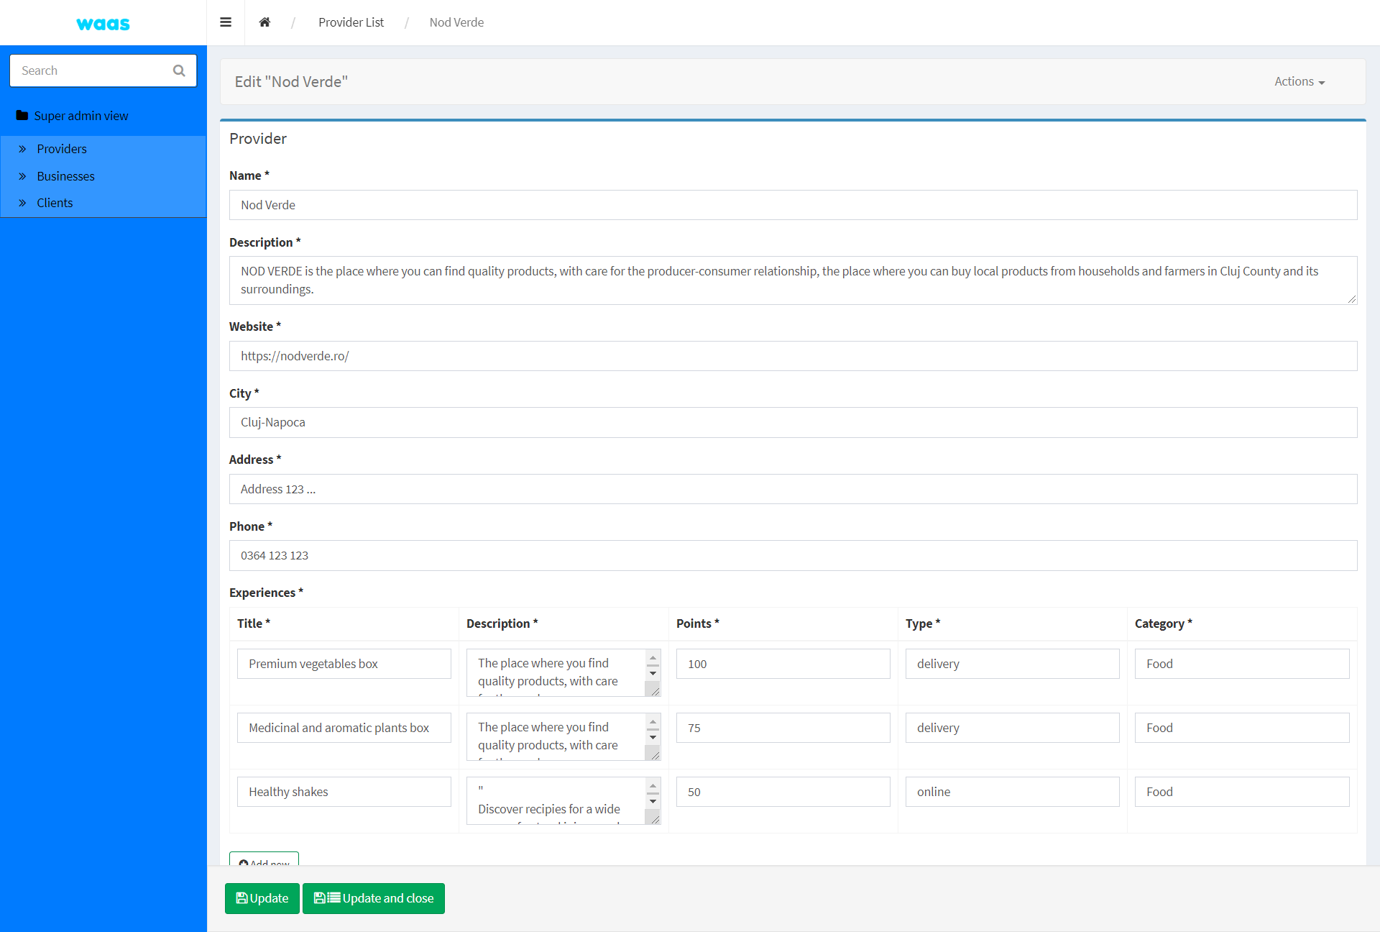Viewport: 1380px width, 932px height.
Task: Open Provider List breadcrumb
Action: tap(351, 22)
